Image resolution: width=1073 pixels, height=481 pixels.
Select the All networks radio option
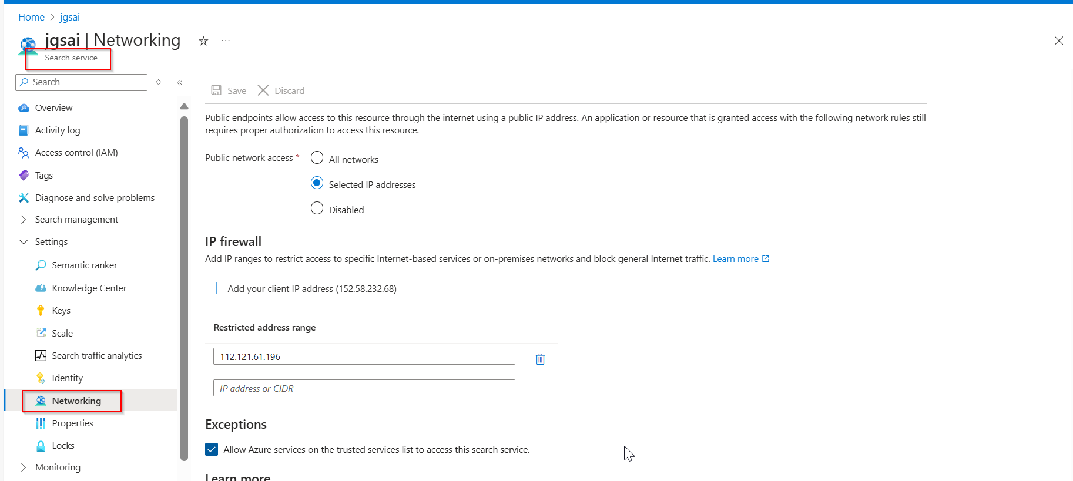(x=317, y=157)
